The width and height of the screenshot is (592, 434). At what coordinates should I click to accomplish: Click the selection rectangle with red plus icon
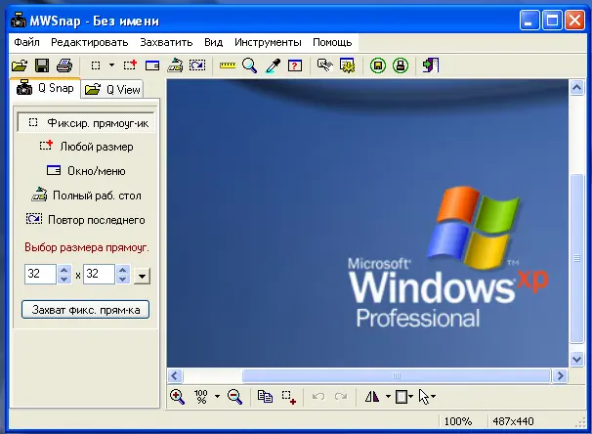(x=289, y=397)
